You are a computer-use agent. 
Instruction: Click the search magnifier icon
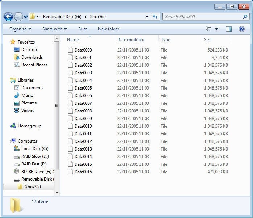(245, 17)
